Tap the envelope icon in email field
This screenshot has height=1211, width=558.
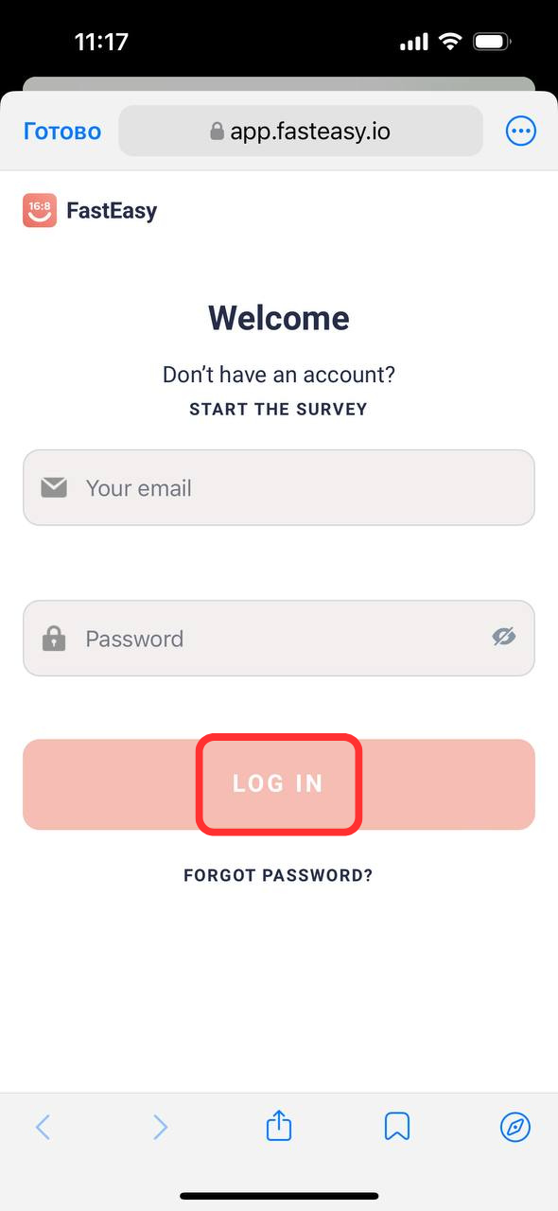tap(54, 488)
